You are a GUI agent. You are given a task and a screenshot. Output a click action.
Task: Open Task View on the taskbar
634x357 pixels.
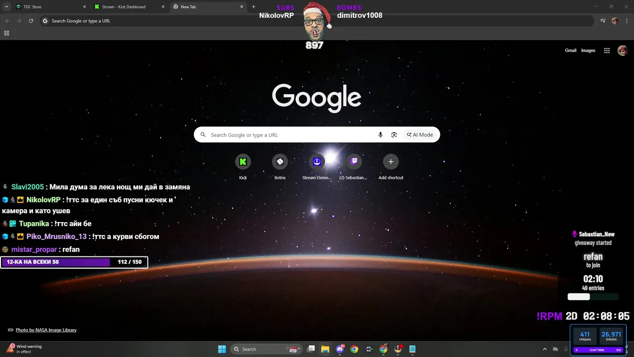click(x=311, y=349)
